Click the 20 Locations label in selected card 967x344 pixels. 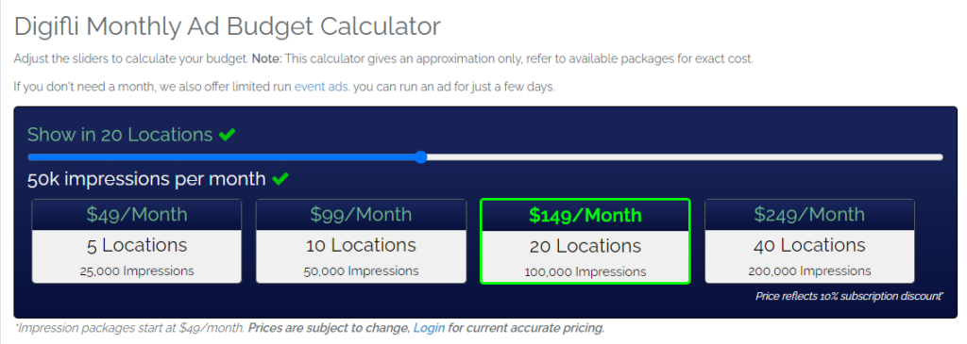[x=585, y=246]
